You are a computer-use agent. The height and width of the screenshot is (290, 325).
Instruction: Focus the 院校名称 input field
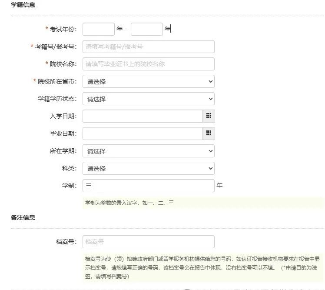(x=149, y=64)
